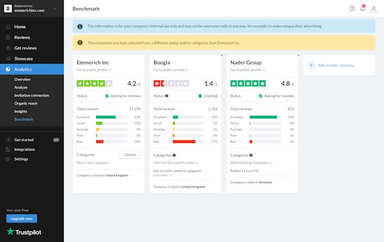Click Emmerich Inc Asking for reviews status
The width and height of the screenshot is (384, 242).
(x=123, y=96)
